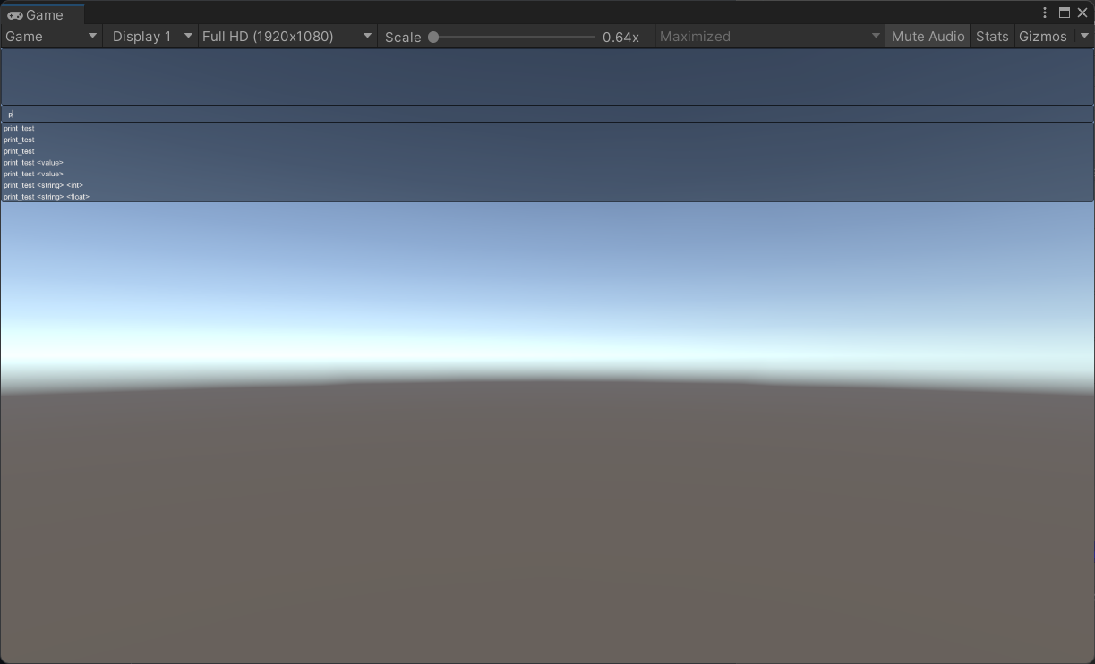Click the Scale slider handle
Screen dimensions: 1095x664
coord(433,38)
